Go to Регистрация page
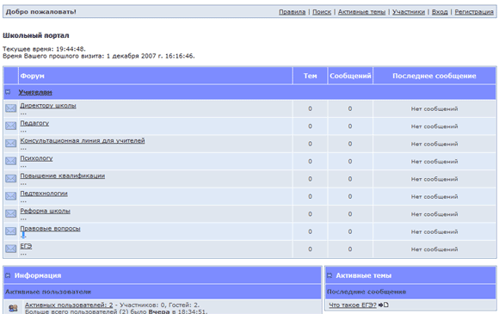Viewport: 499px width, 314px height. pyautogui.click(x=474, y=12)
